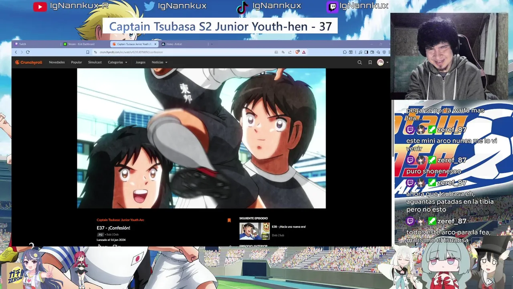Click the streamer webcam feed
This screenshot has width=513, height=289.
(x=449, y=56)
